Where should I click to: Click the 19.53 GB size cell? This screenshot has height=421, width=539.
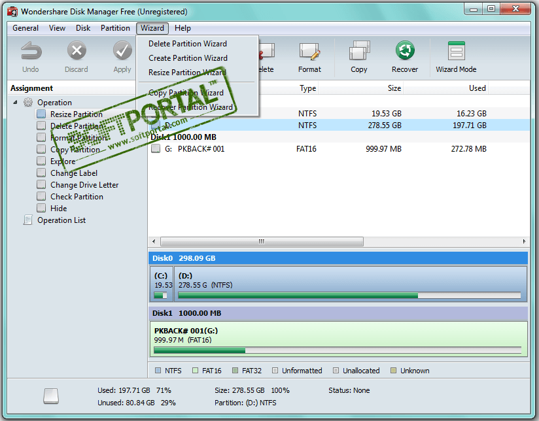pos(387,113)
